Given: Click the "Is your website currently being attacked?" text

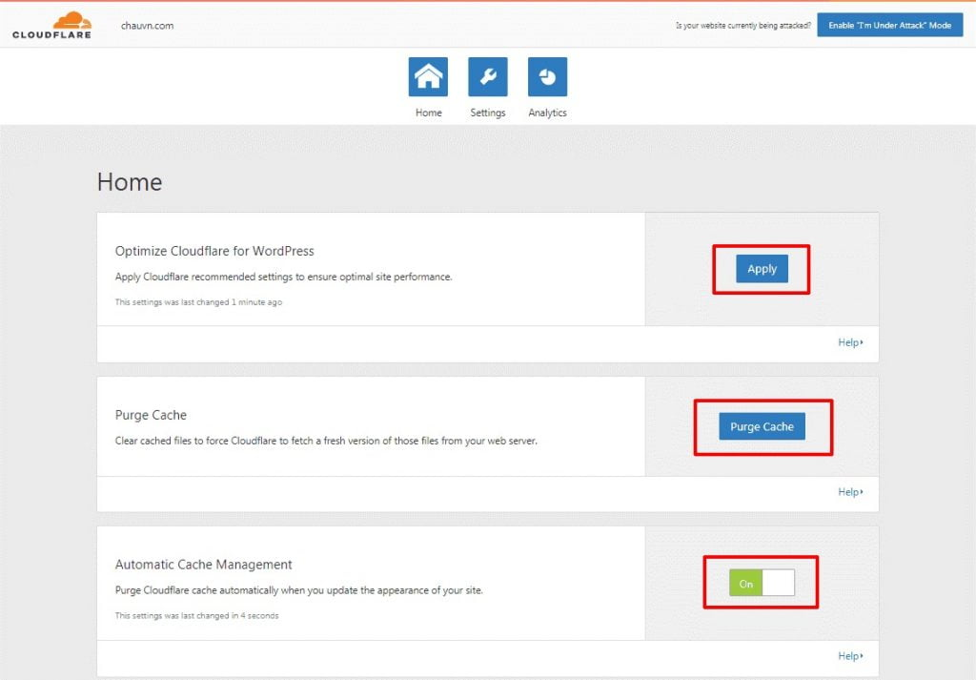Looking at the screenshot, I should (x=742, y=26).
